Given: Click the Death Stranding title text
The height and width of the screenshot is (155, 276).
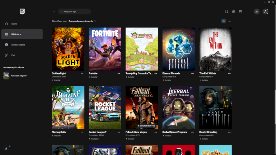Looking at the screenshot, I should pyautogui.click(x=208, y=132).
